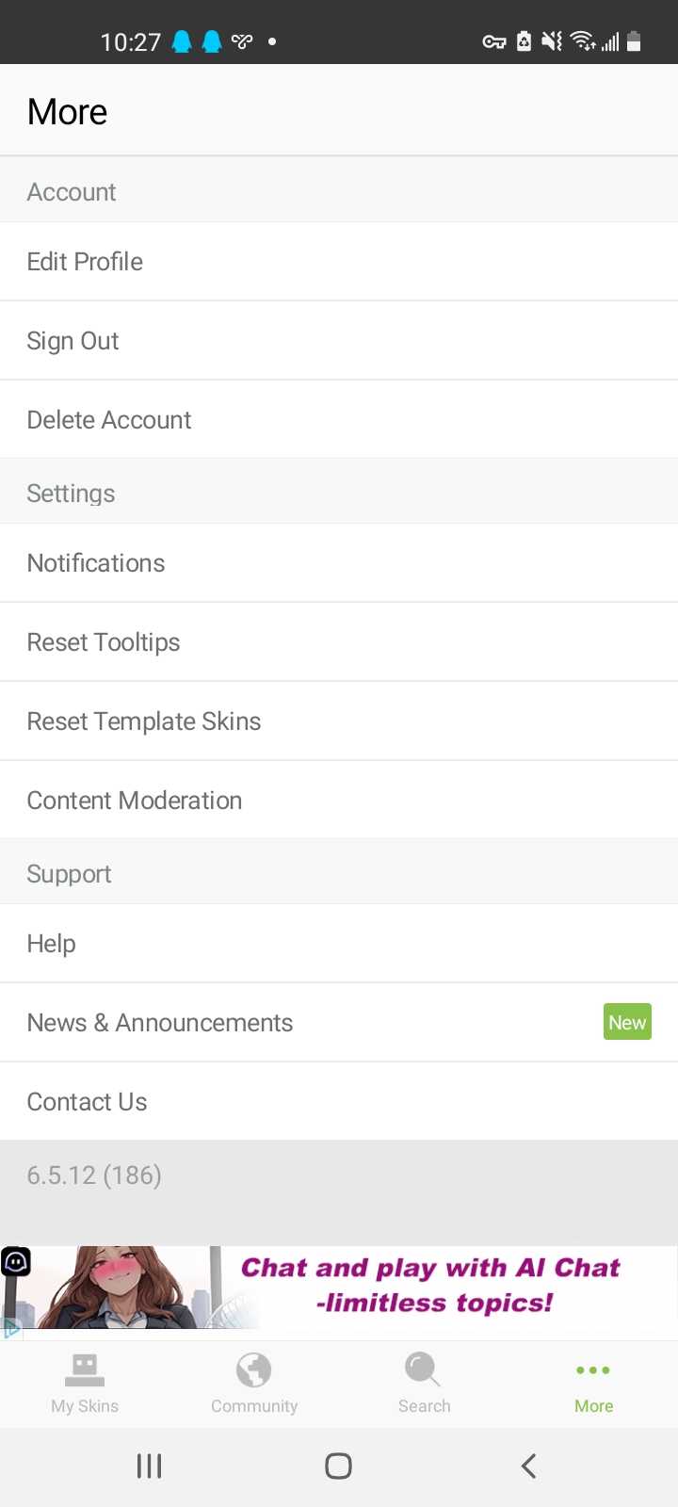Tap the Community globe icon
The height and width of the screenshot is (1507, 678).
pyautogui.click(x=254, y=1370)
